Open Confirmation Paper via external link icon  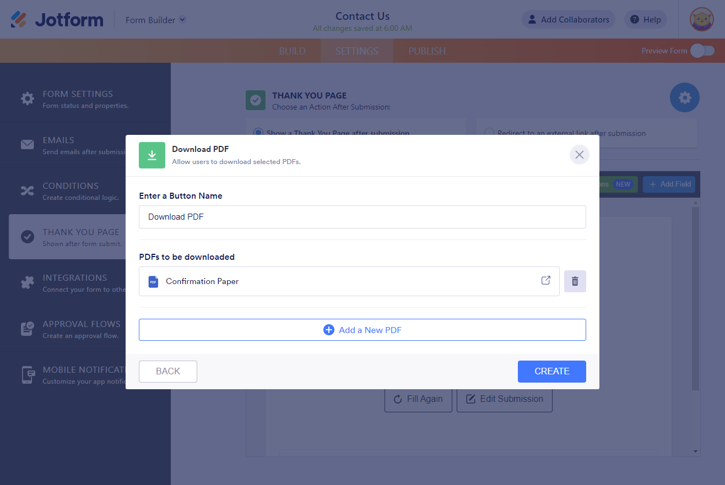(545, 280)
